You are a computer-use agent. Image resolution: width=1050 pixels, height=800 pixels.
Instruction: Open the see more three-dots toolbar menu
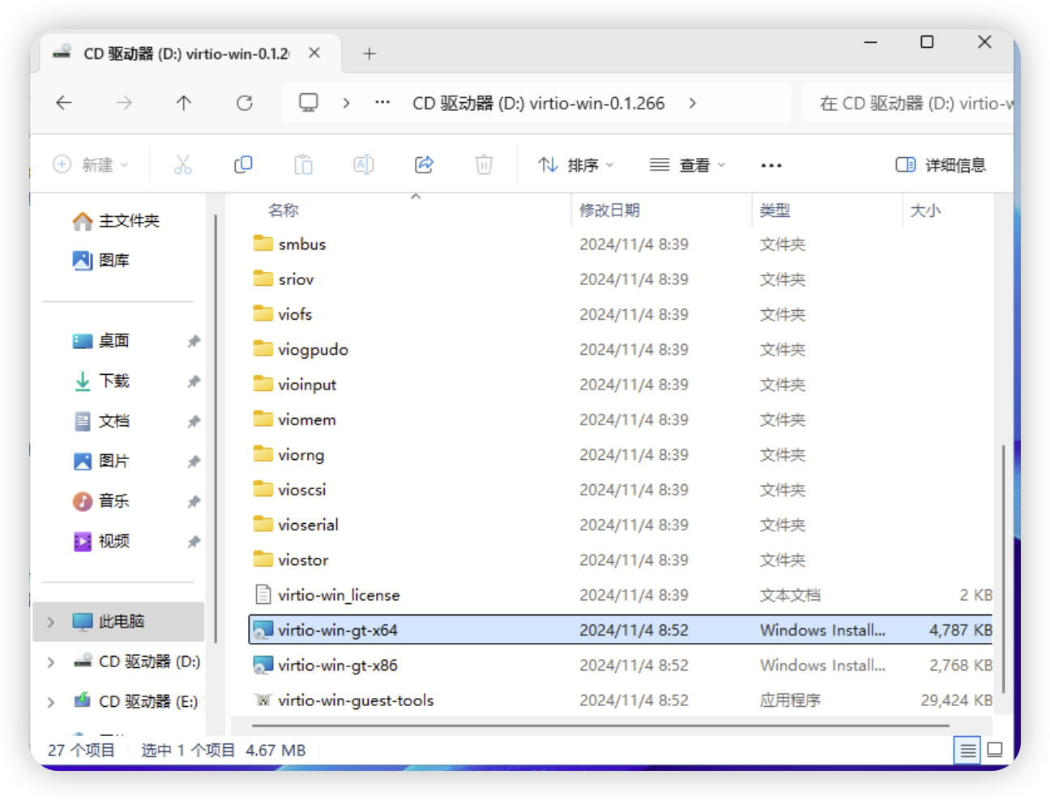click(x=771, y=165)
